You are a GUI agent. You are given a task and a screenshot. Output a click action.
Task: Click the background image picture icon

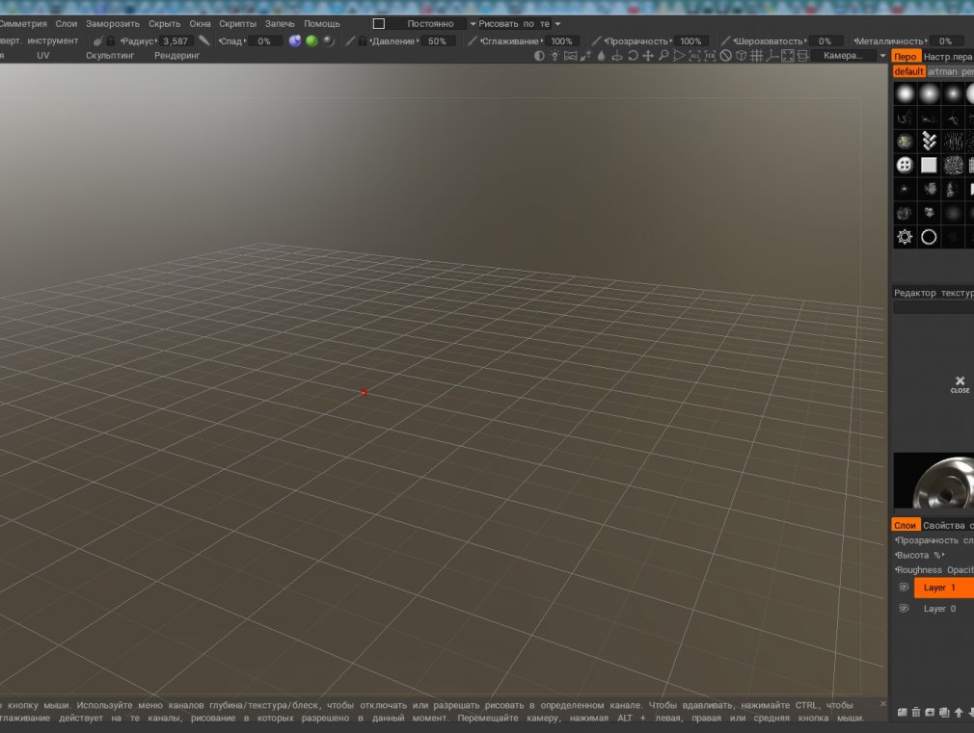(x=570, y=56)
